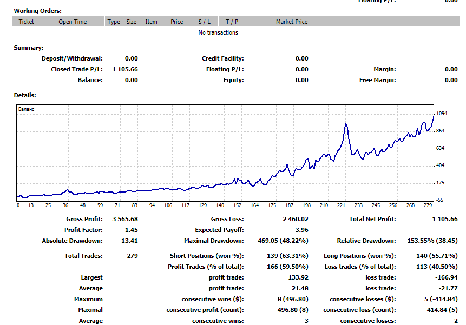Click the 'Баланс' chart label
Viewport: 466px width, 325px height.
click(x=26, y=109)
